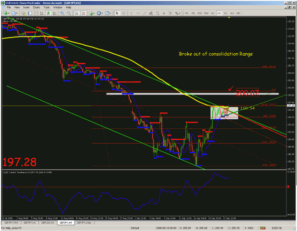
Task: Switch to GBPJPY,Daily chart tab
Action: [84, 223]
